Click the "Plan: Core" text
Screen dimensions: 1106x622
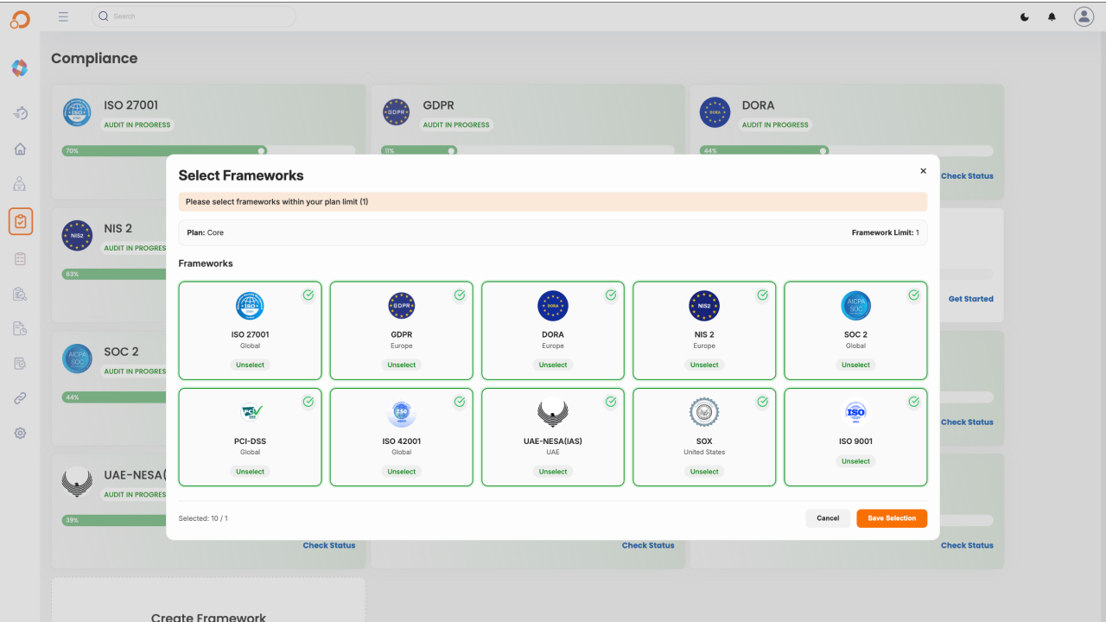click(206, 232)
